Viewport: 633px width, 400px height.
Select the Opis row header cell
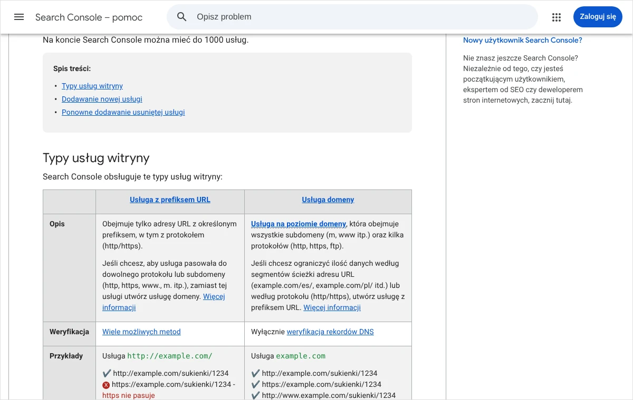(x=69, y=268)
